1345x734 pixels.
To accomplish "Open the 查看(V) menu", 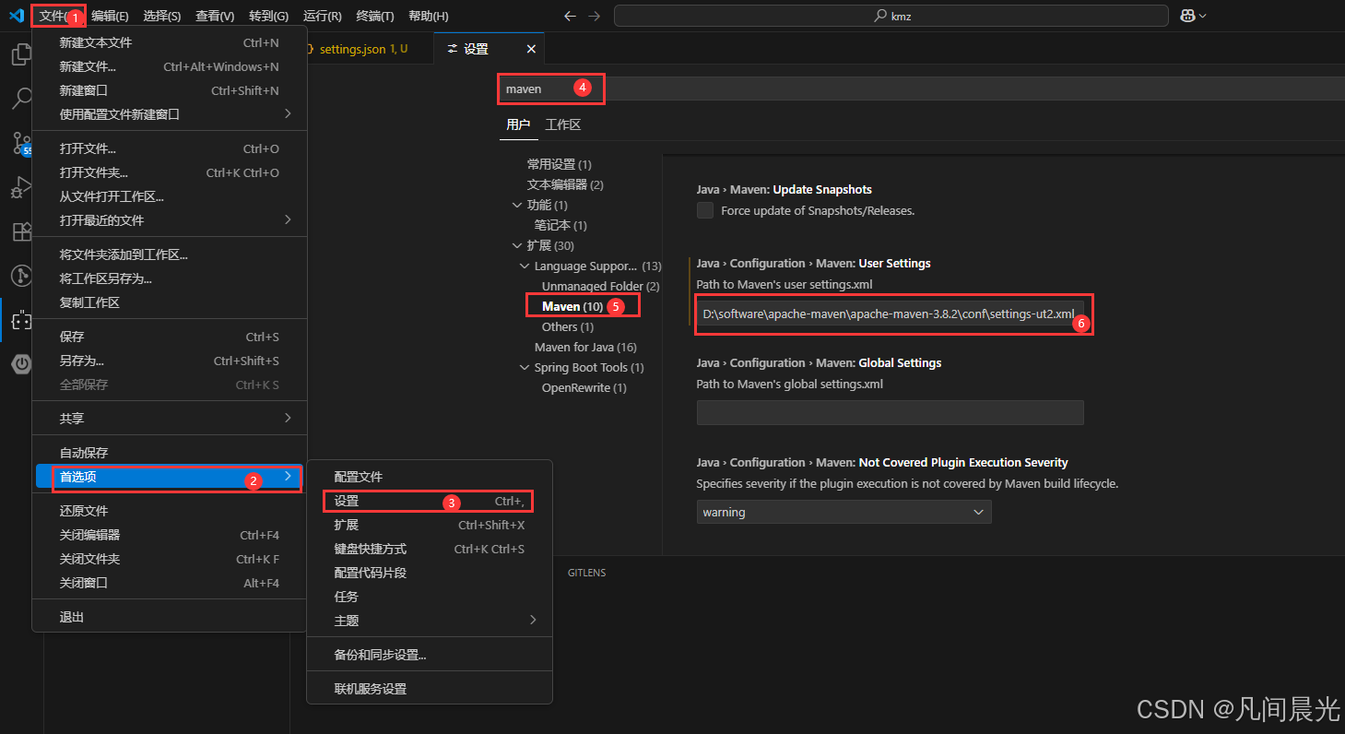I will [215, 16].
